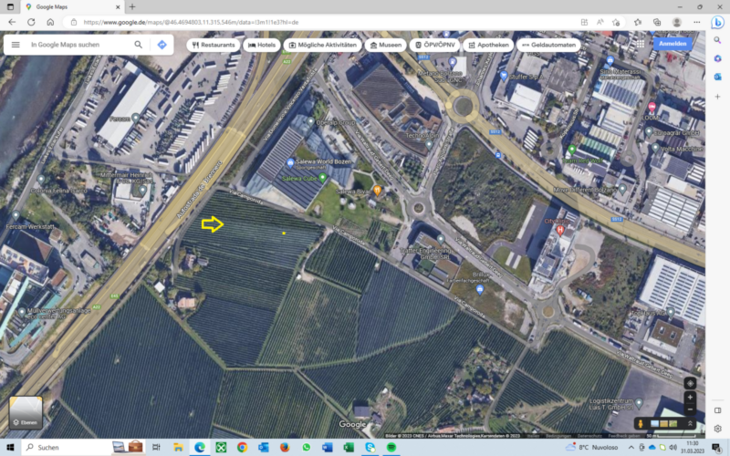Screen dimensions: 730x456
Task: Expand the imagery strip double-chevron
Action: click(691, 424)
